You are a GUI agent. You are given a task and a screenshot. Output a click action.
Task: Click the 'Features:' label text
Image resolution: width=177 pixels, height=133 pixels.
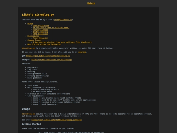click(x=27, y=64)
